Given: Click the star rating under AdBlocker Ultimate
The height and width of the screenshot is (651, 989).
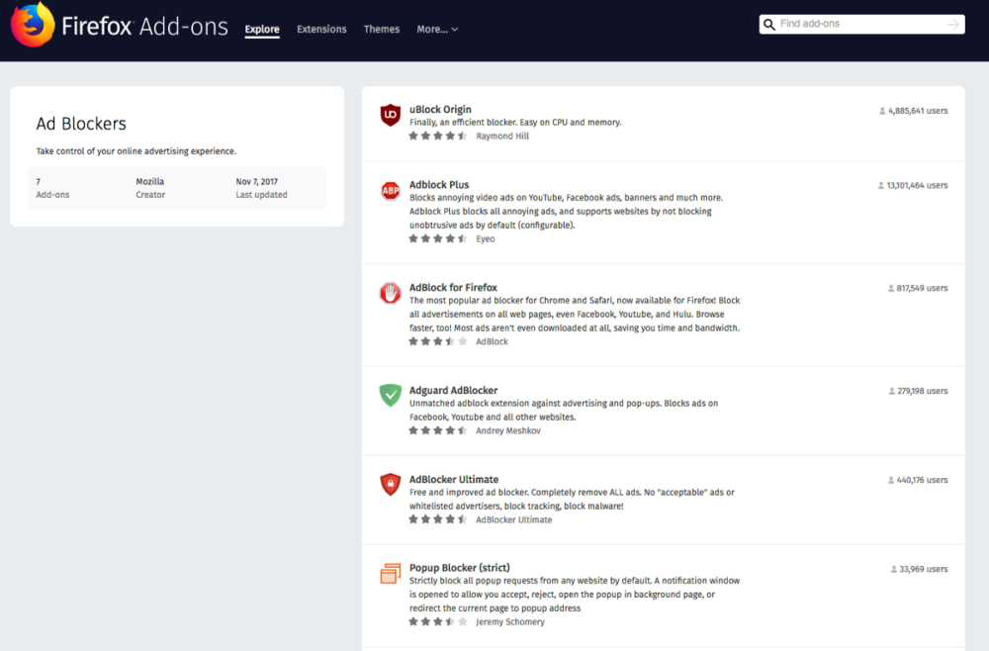Looking at the screenshot, I should (x=436, y=518).
